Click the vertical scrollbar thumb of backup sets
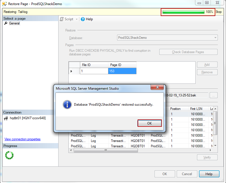This screenshot has width=226, height=183. pyautogui.click(x=215, y=123)
